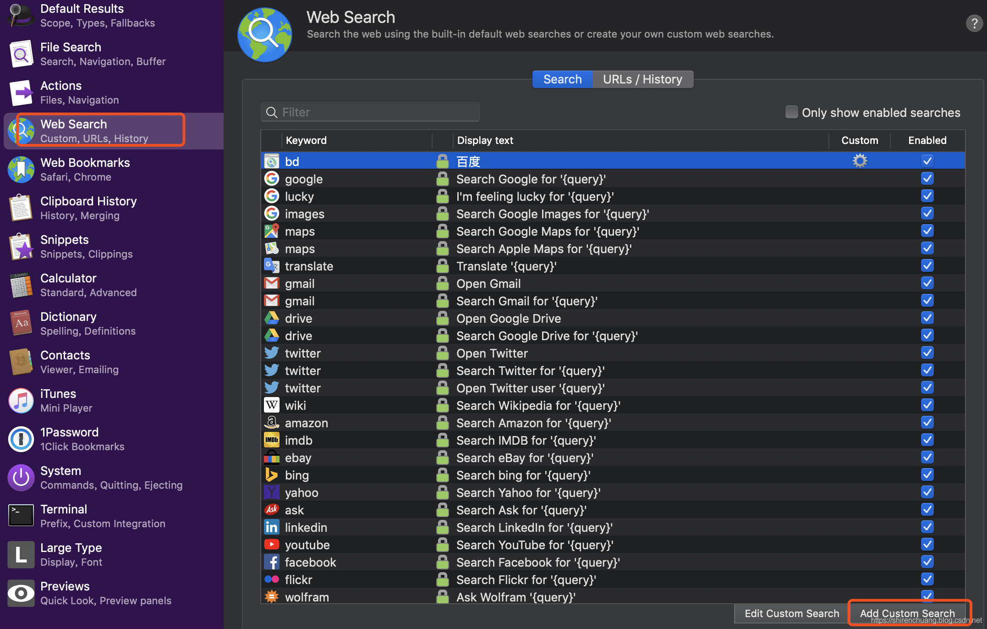
Task: Select the 'Search Ask for' row
Action: pos(613,510)
